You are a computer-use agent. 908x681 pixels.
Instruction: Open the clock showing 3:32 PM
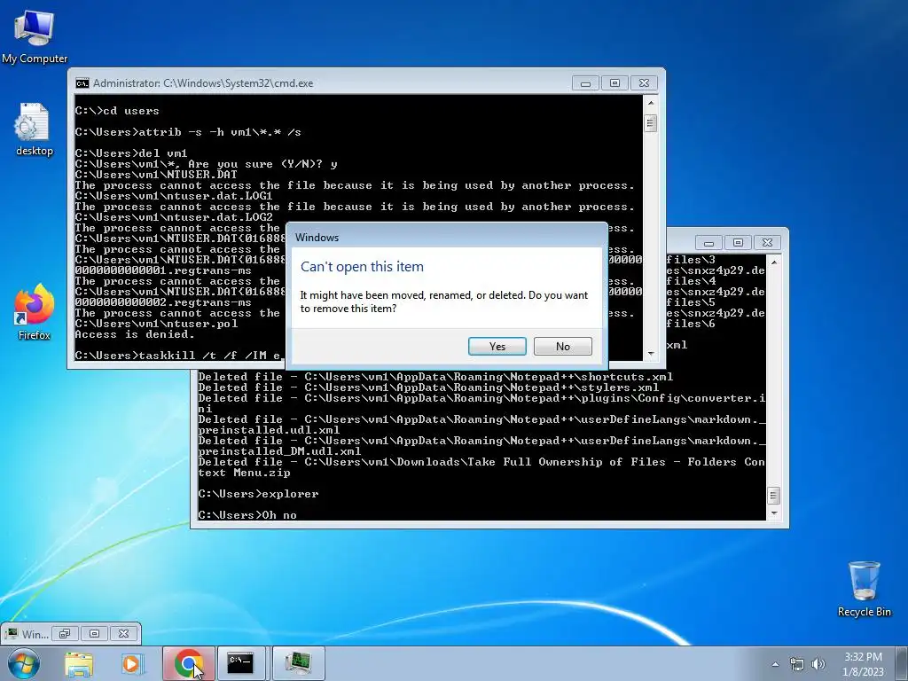[863, 657]
